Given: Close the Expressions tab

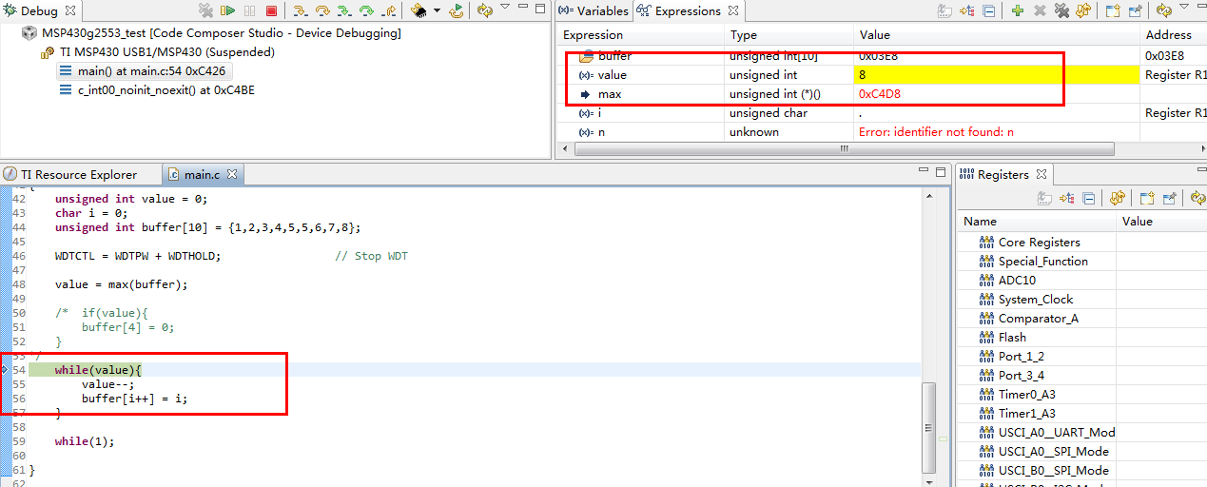Looking at the screenshot, I should click(733, 11).
